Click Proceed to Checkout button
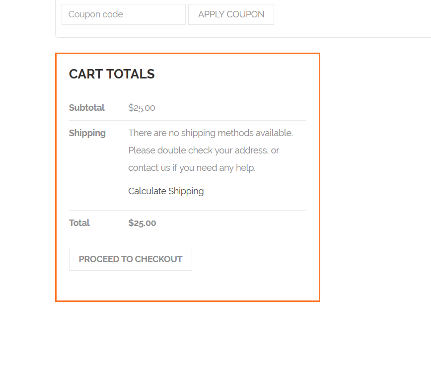Image resolution: width=431 pixels, height=369 pixels. tap(130, 259)
